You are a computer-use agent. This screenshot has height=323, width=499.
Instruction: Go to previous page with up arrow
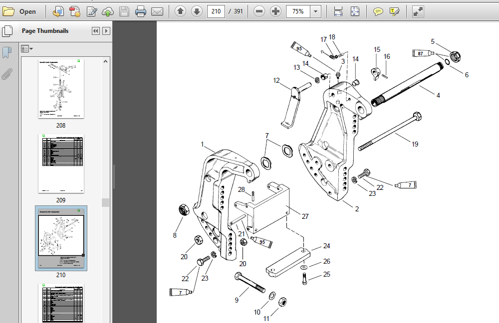(181, 12)
